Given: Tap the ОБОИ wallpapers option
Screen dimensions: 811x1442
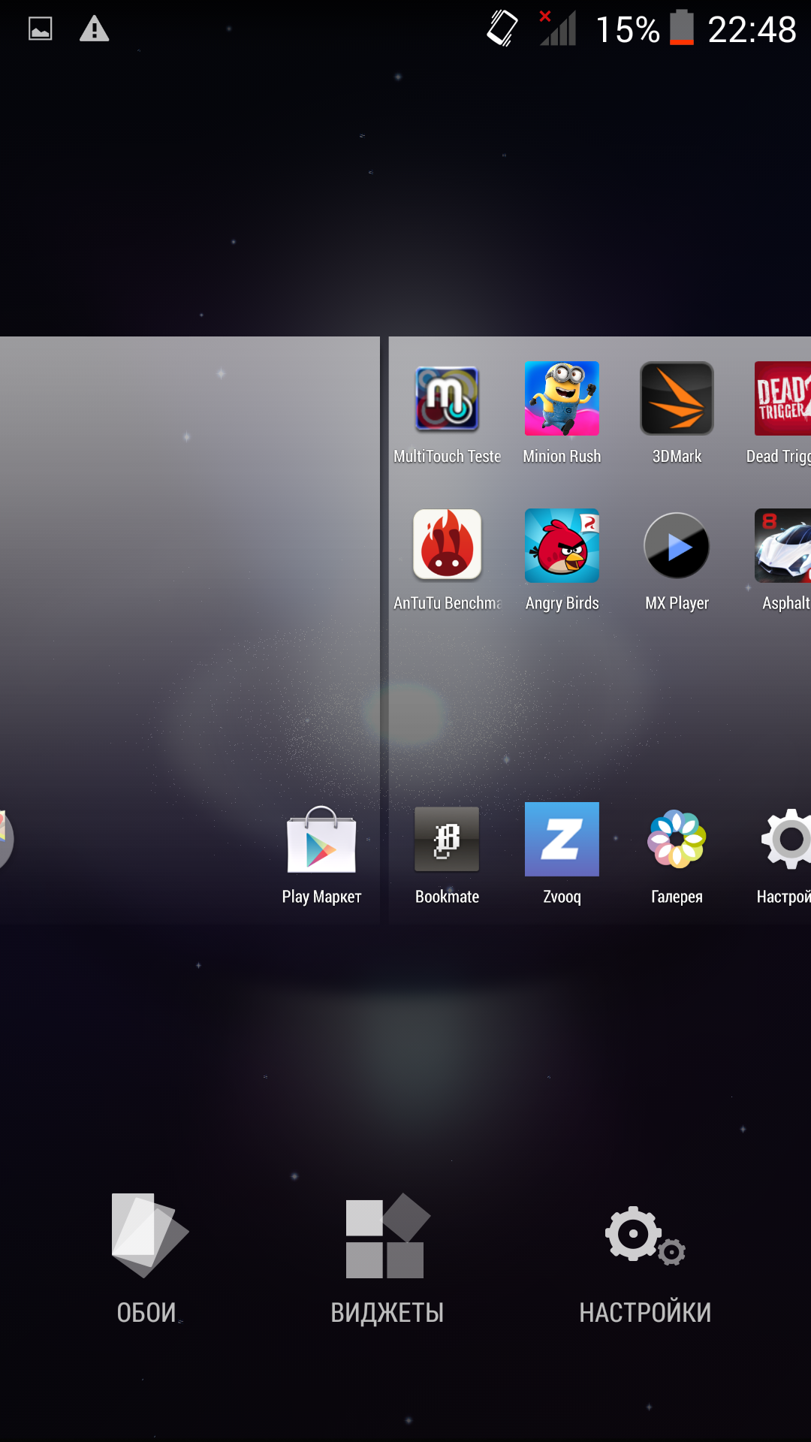Looking at the screenshot, I should [x=147, y=1258].
